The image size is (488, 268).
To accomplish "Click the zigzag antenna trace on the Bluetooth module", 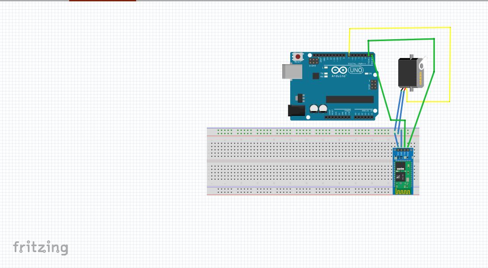I will (x=402, y=191).
